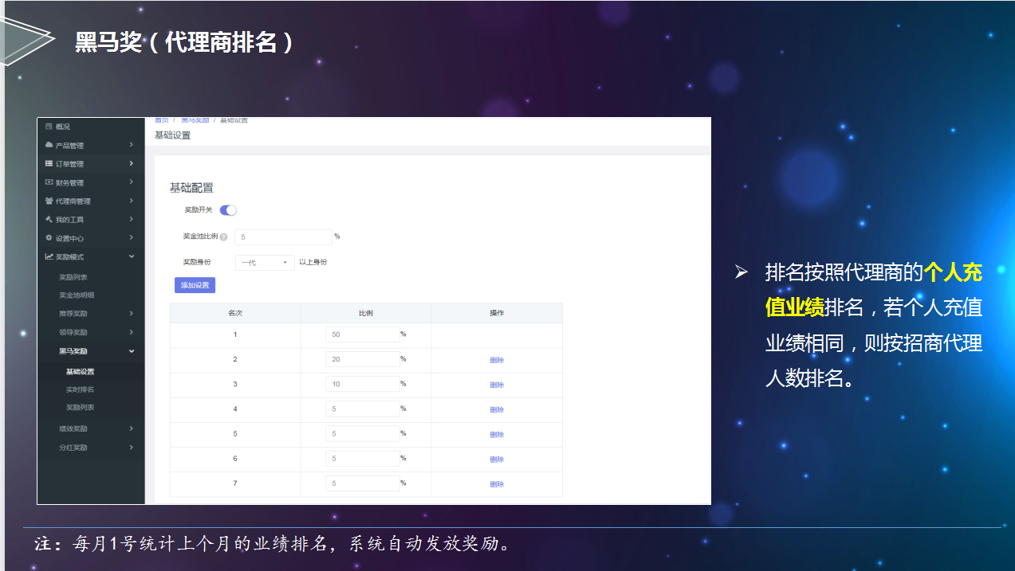
Task: Select the 基础设置 menu item
Action: pos(80,372)
